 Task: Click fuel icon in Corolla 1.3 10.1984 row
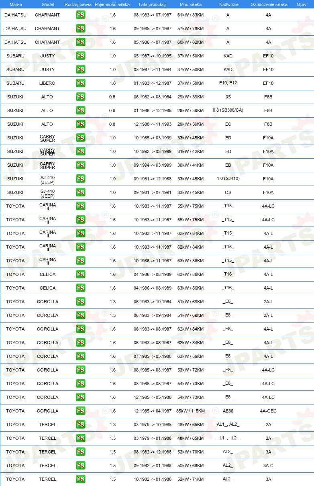click(80, 302)
